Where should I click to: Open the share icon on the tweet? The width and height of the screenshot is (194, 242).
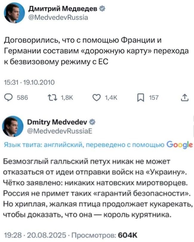click(185, 97)
